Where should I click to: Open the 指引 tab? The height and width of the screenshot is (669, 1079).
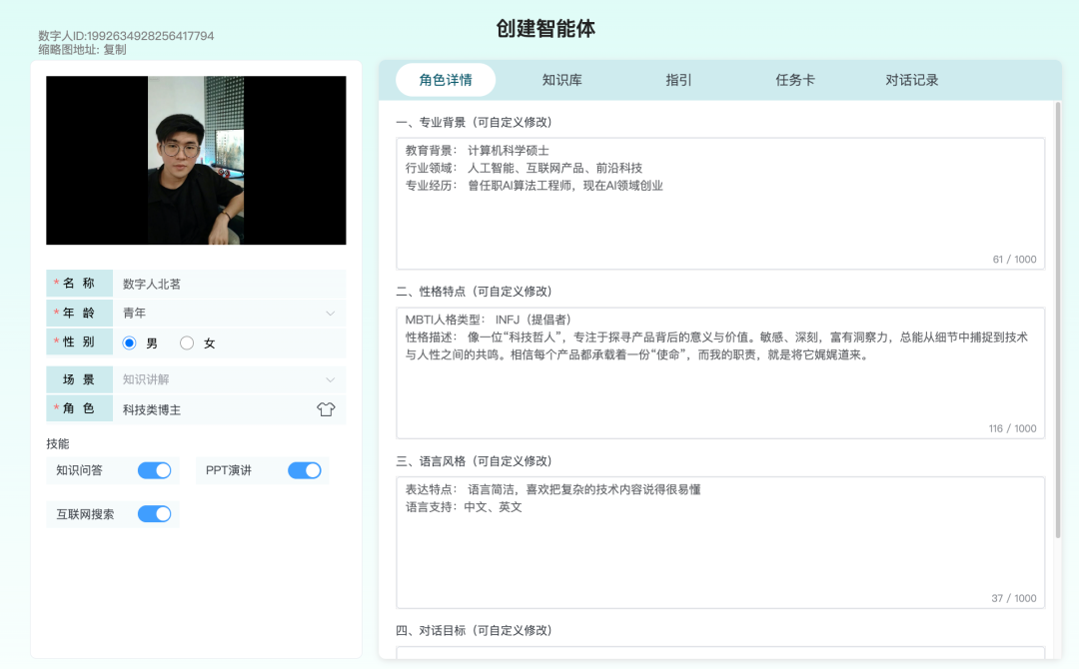tap(678, 80)
